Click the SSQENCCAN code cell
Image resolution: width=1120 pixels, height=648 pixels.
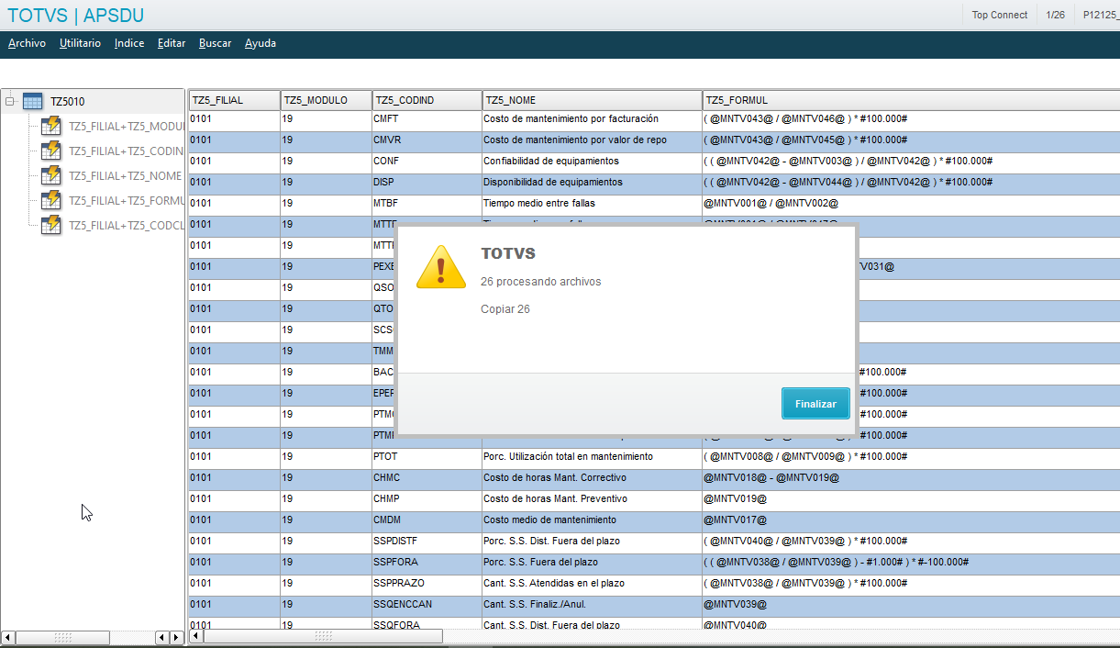pyautogui.click(x=427, y=605)
